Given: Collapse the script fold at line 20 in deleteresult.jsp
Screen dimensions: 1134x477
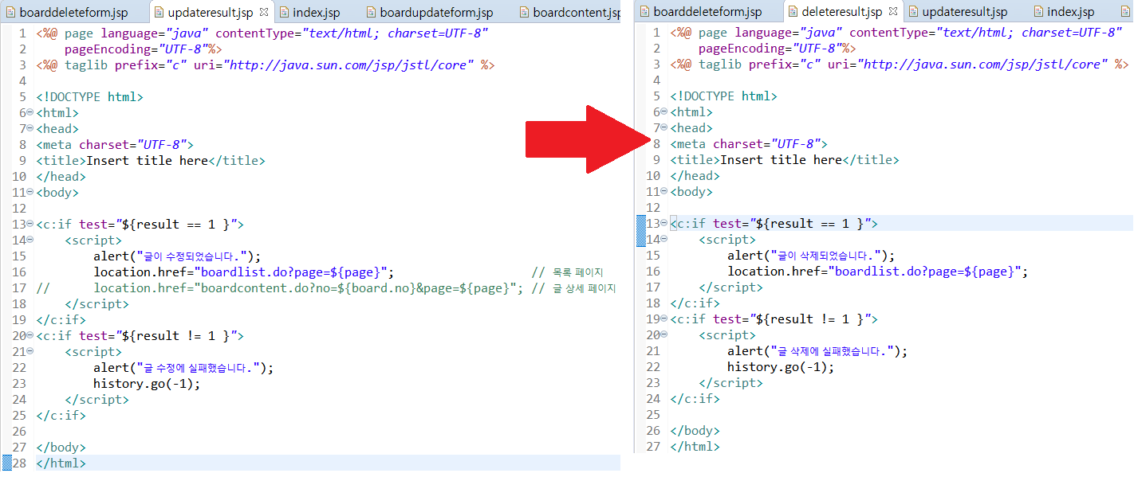Looking at the screenshot, I should [663, 334].
